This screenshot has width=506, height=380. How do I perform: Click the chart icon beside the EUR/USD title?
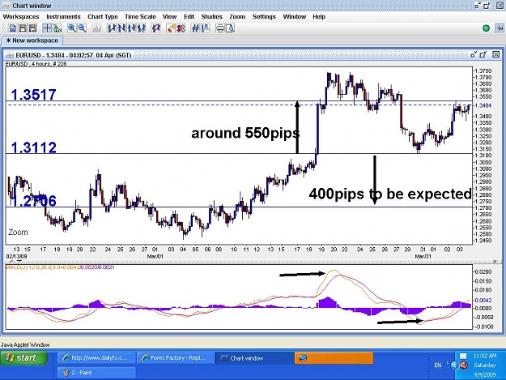[10, 55]
